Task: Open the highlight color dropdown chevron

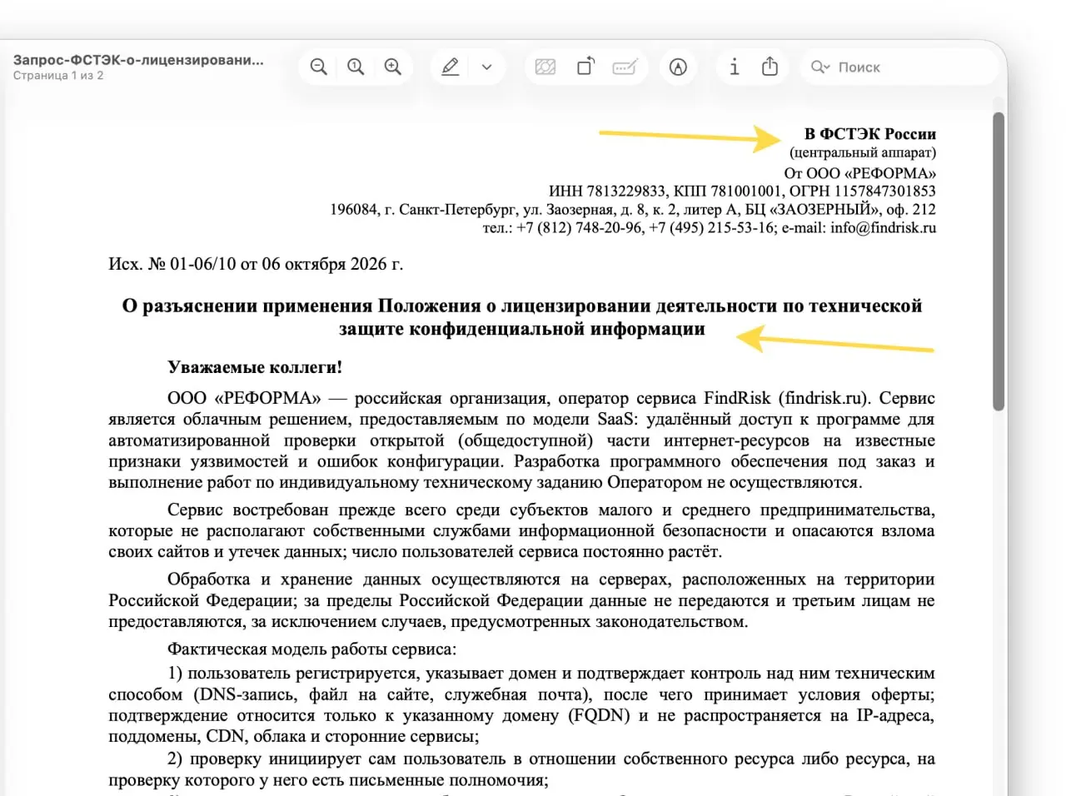Action: click(487, 67)
